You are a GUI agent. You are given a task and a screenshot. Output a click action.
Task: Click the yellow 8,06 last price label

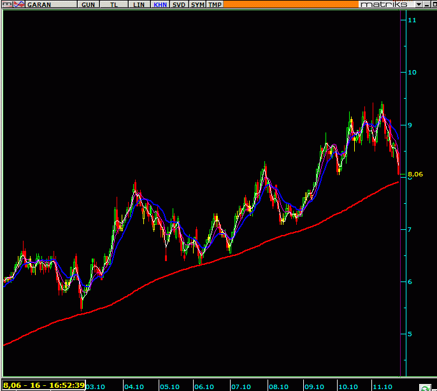415,174
